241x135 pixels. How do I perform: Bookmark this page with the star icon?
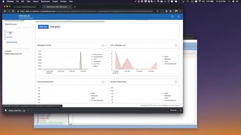pyautogui.click(x=157, y=11)
